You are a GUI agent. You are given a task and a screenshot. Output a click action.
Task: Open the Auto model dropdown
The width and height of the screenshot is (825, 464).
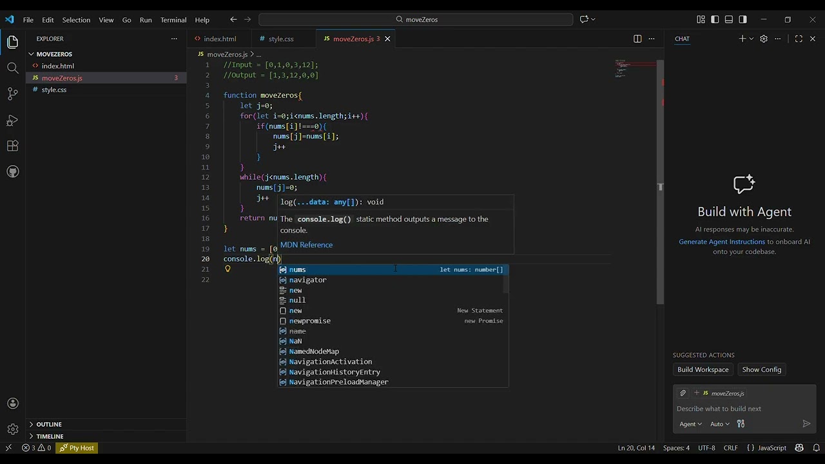(x=720, y=424)
